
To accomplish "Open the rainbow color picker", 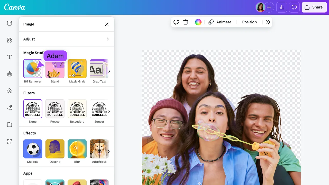I will (x=198, y=22).
